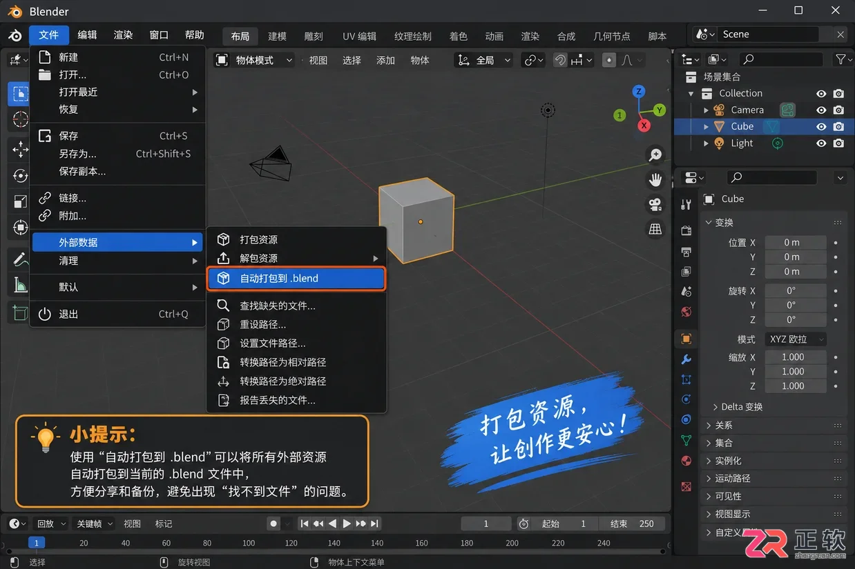
Task: Choose '转换路径为绝对路径'
Action: 296,381
